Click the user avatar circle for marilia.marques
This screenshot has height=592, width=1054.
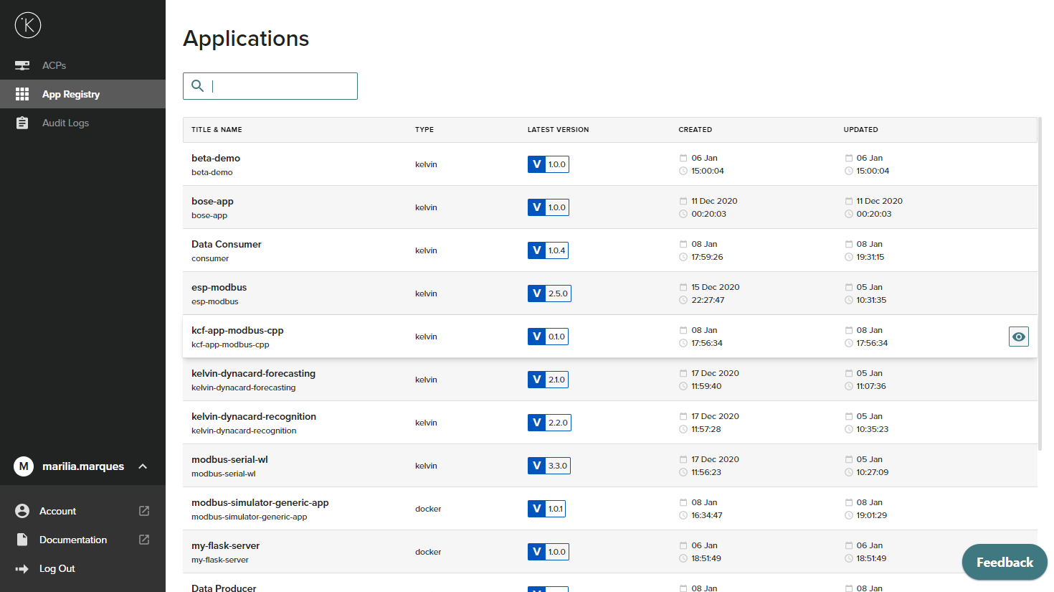coord(24,466)
